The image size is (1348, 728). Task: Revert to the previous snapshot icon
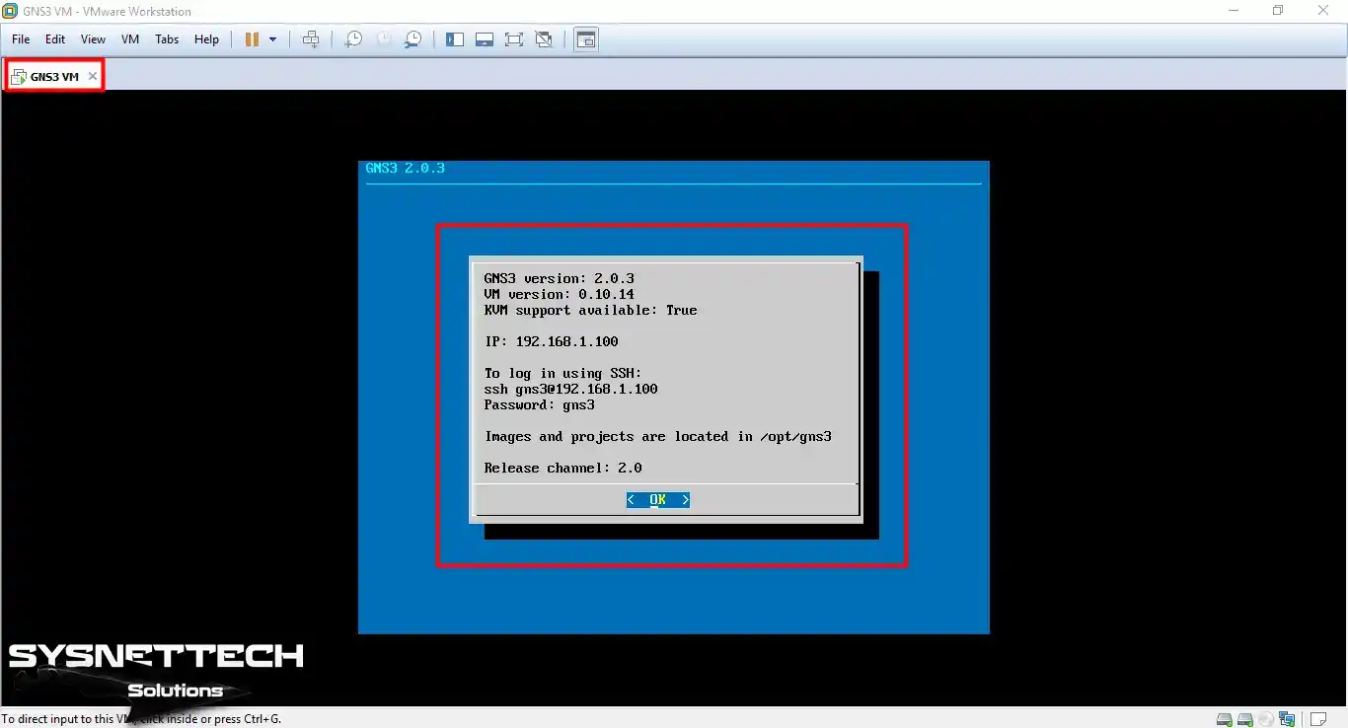point(383,39)
